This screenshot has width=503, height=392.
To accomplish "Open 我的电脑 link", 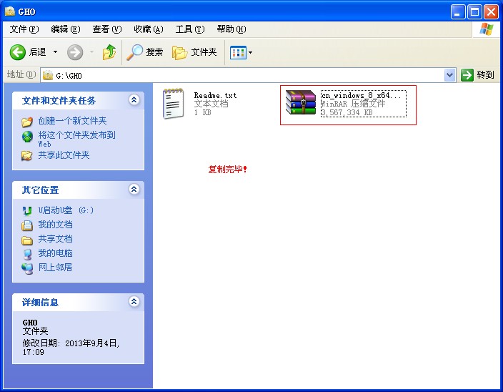I will [56, 253].
